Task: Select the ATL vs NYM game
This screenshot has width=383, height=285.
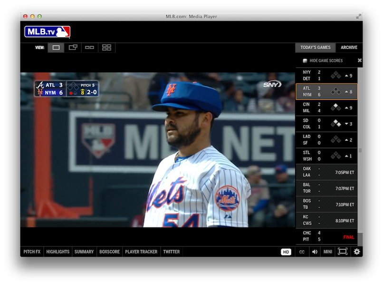Action: (326, 91)
